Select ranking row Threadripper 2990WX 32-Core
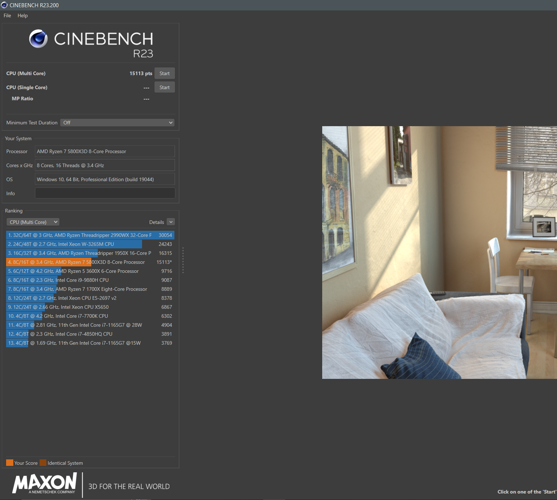The height and width of the screenshot is (500, 557). coord(90,235)
